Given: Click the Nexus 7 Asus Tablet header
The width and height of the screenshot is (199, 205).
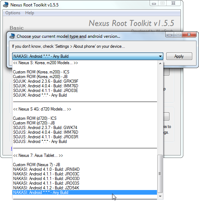Looking at the screenshot, I should tap(85, 155).
